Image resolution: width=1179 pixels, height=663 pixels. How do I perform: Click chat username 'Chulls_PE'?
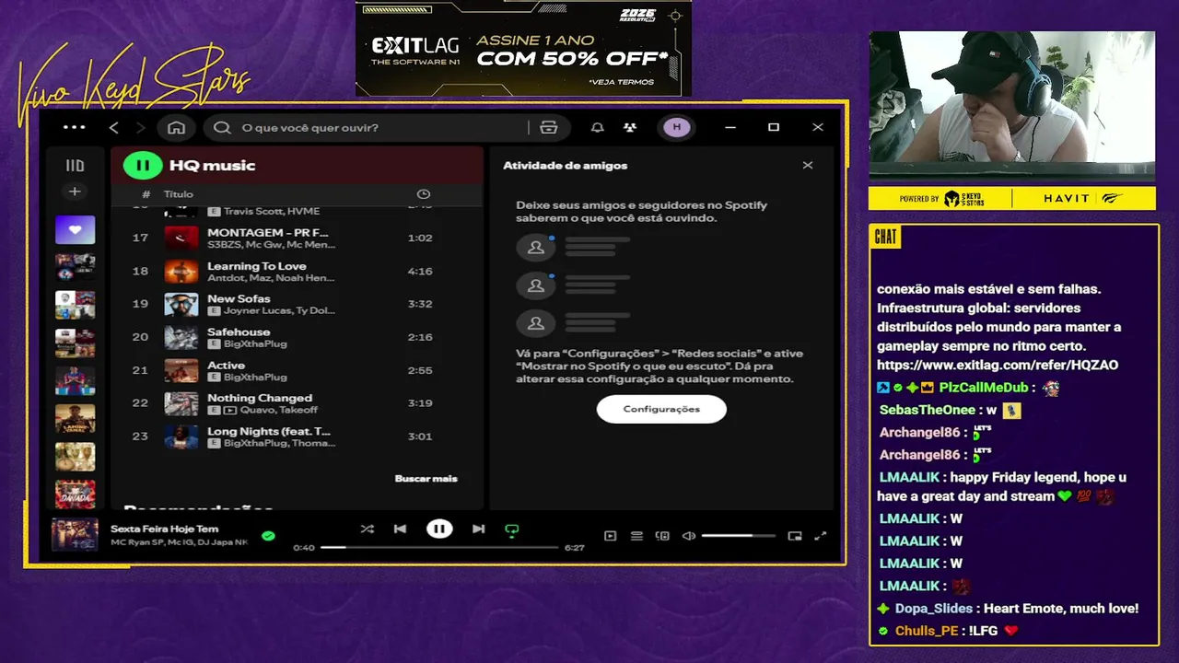point(927,631)
